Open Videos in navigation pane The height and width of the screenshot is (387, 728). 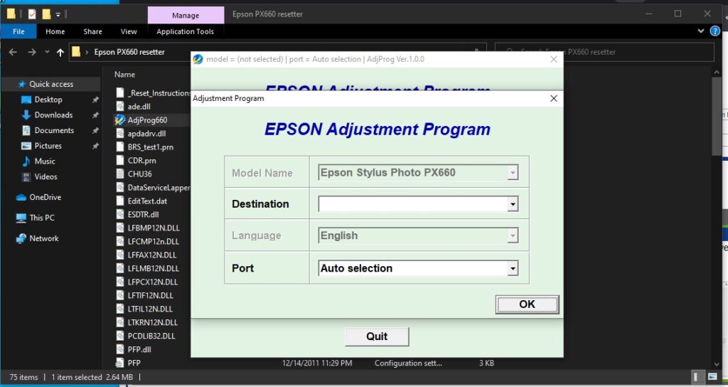click(x=45, y=176)
